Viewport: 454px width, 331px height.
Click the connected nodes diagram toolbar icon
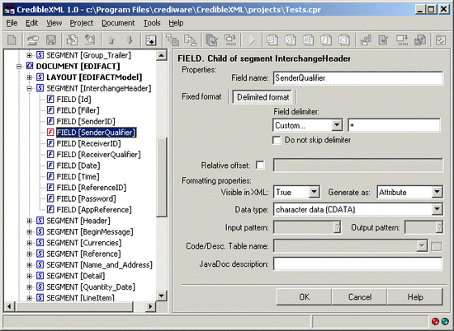(366, 40)
